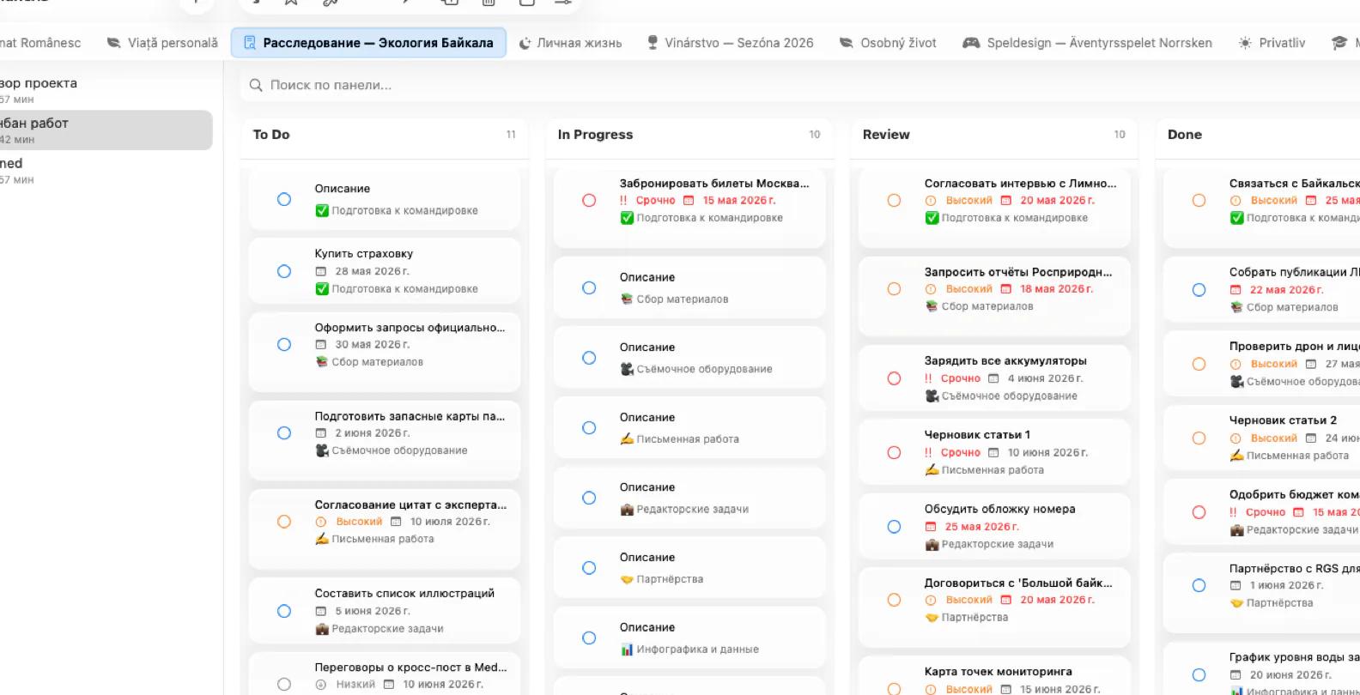The height and width of the screenshot is (695, 1360).
Task: Click green checkmark tag icon on Забронировать билеты card
Action: pyautogui.click(x=627, y=218)
